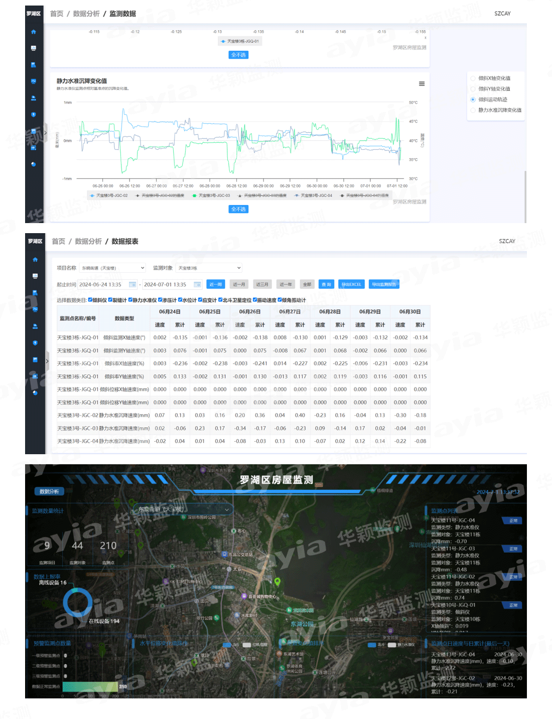Screen dimensions: 552x719
Task: Click the building projects icon in sidebar
Action: (x=34, y=64)
